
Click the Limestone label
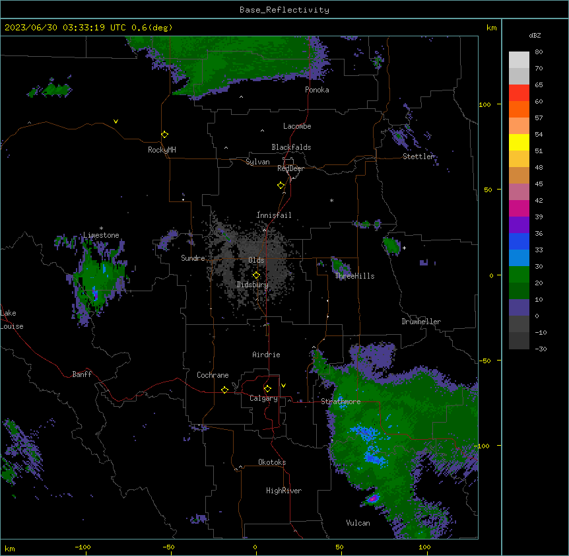(101, 235)
